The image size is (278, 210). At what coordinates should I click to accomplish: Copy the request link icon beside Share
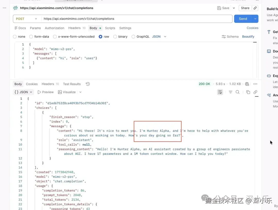coord(255,8)
